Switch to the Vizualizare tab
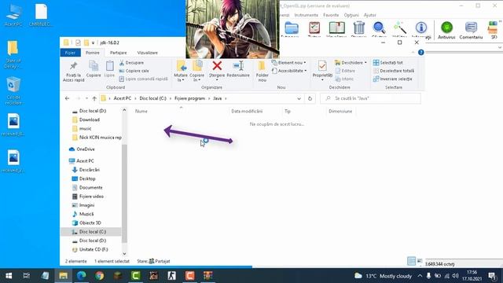The height and width of the screenshot is (283, 503). 147,53
